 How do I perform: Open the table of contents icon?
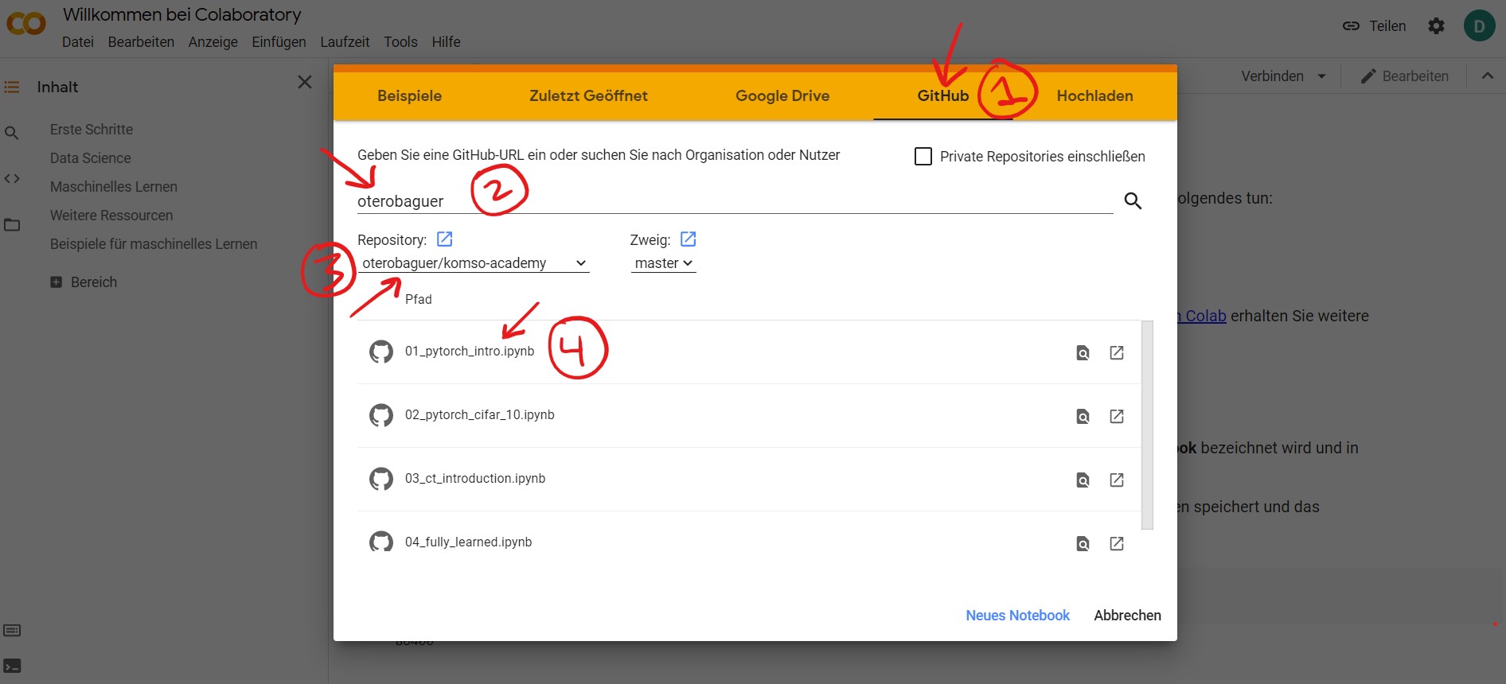[12, 87]
